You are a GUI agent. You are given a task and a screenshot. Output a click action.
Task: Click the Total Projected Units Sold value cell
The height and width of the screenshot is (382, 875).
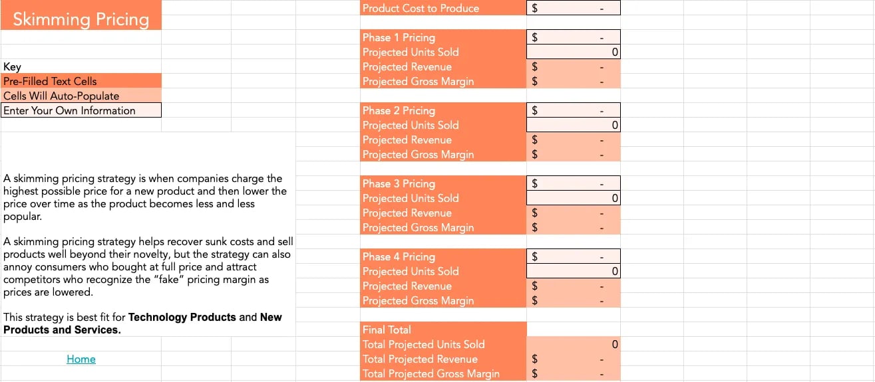pyautogui.click(x=573, y=344)
